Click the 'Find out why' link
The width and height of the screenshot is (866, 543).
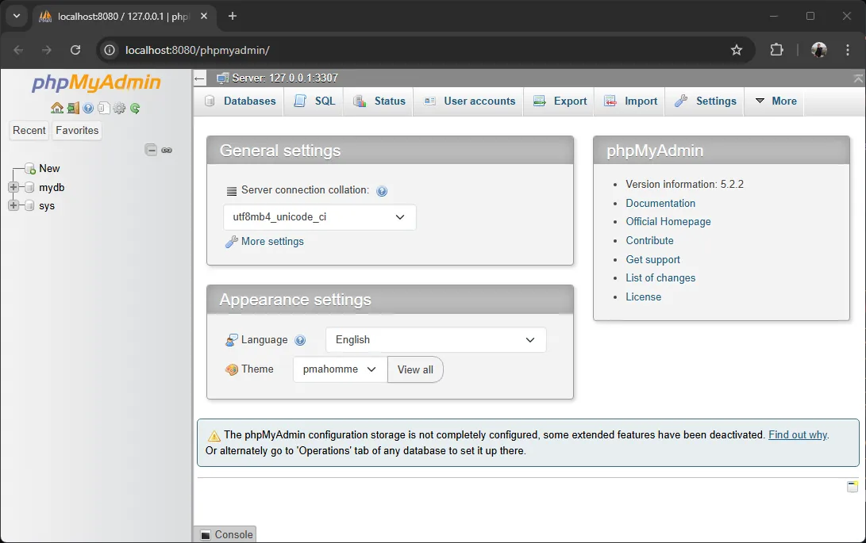point(798,434)
